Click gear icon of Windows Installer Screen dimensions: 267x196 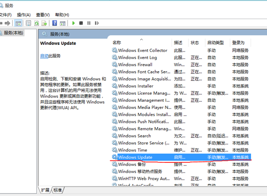(x=115, y=86)
